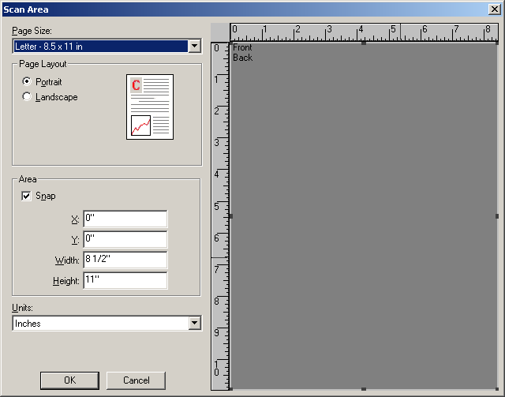Click the right-middle scan area handle
This screenshot has width=505, height=397.
pyautogui.click(x=497, y=216)
